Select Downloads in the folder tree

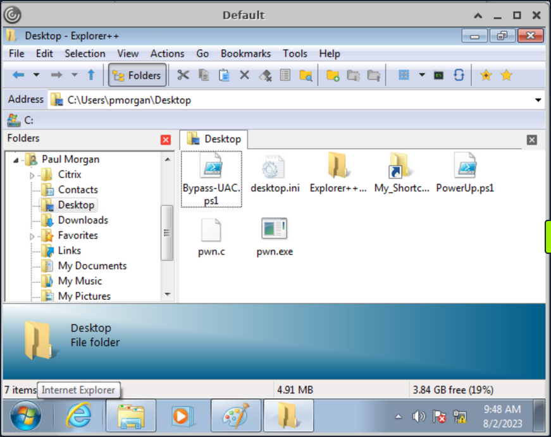(x=81, y=220)
